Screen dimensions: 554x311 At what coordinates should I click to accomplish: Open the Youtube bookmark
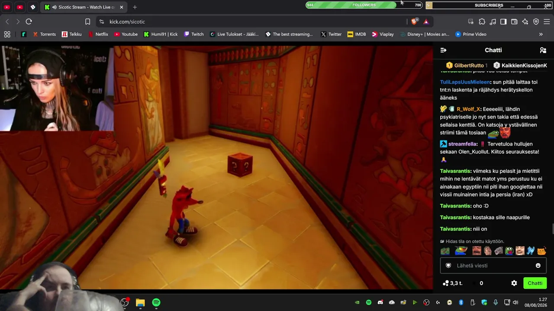tap(126, 34)
